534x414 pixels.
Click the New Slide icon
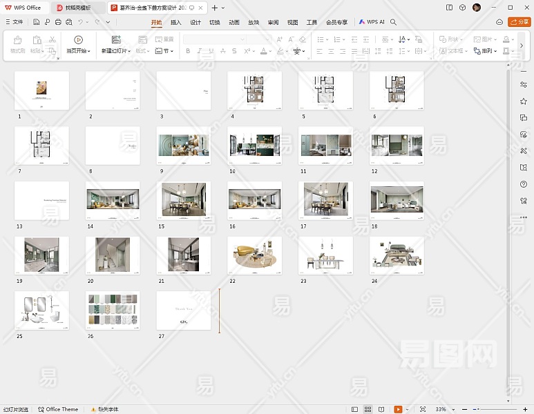[x=115, y=40]
